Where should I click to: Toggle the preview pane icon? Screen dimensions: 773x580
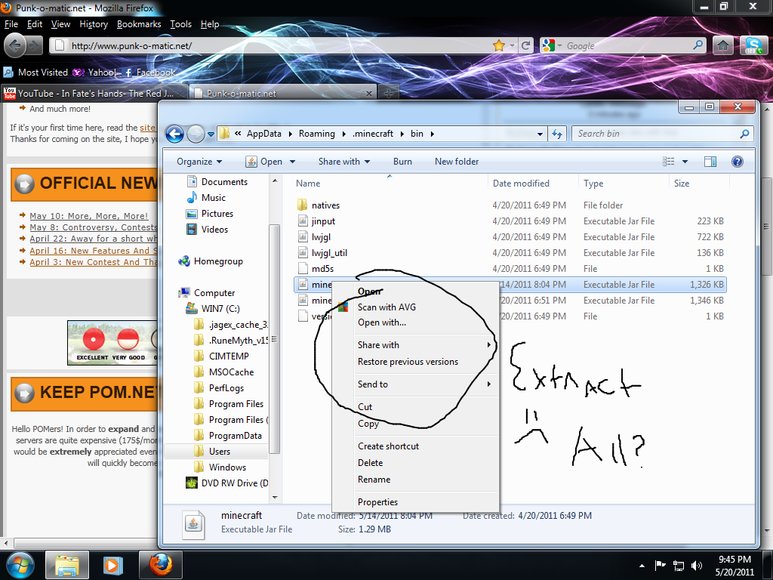click(710, 162)
